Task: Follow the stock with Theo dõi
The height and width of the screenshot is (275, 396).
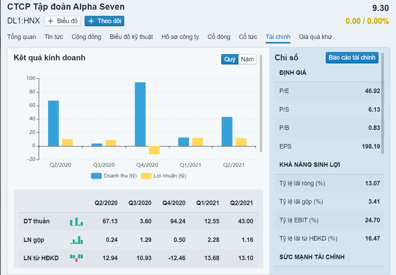Action: click(105, 21)
